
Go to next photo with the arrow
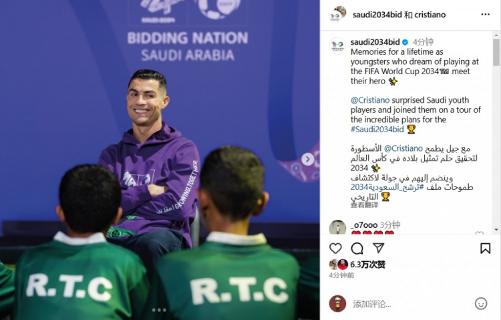[308, 159]
